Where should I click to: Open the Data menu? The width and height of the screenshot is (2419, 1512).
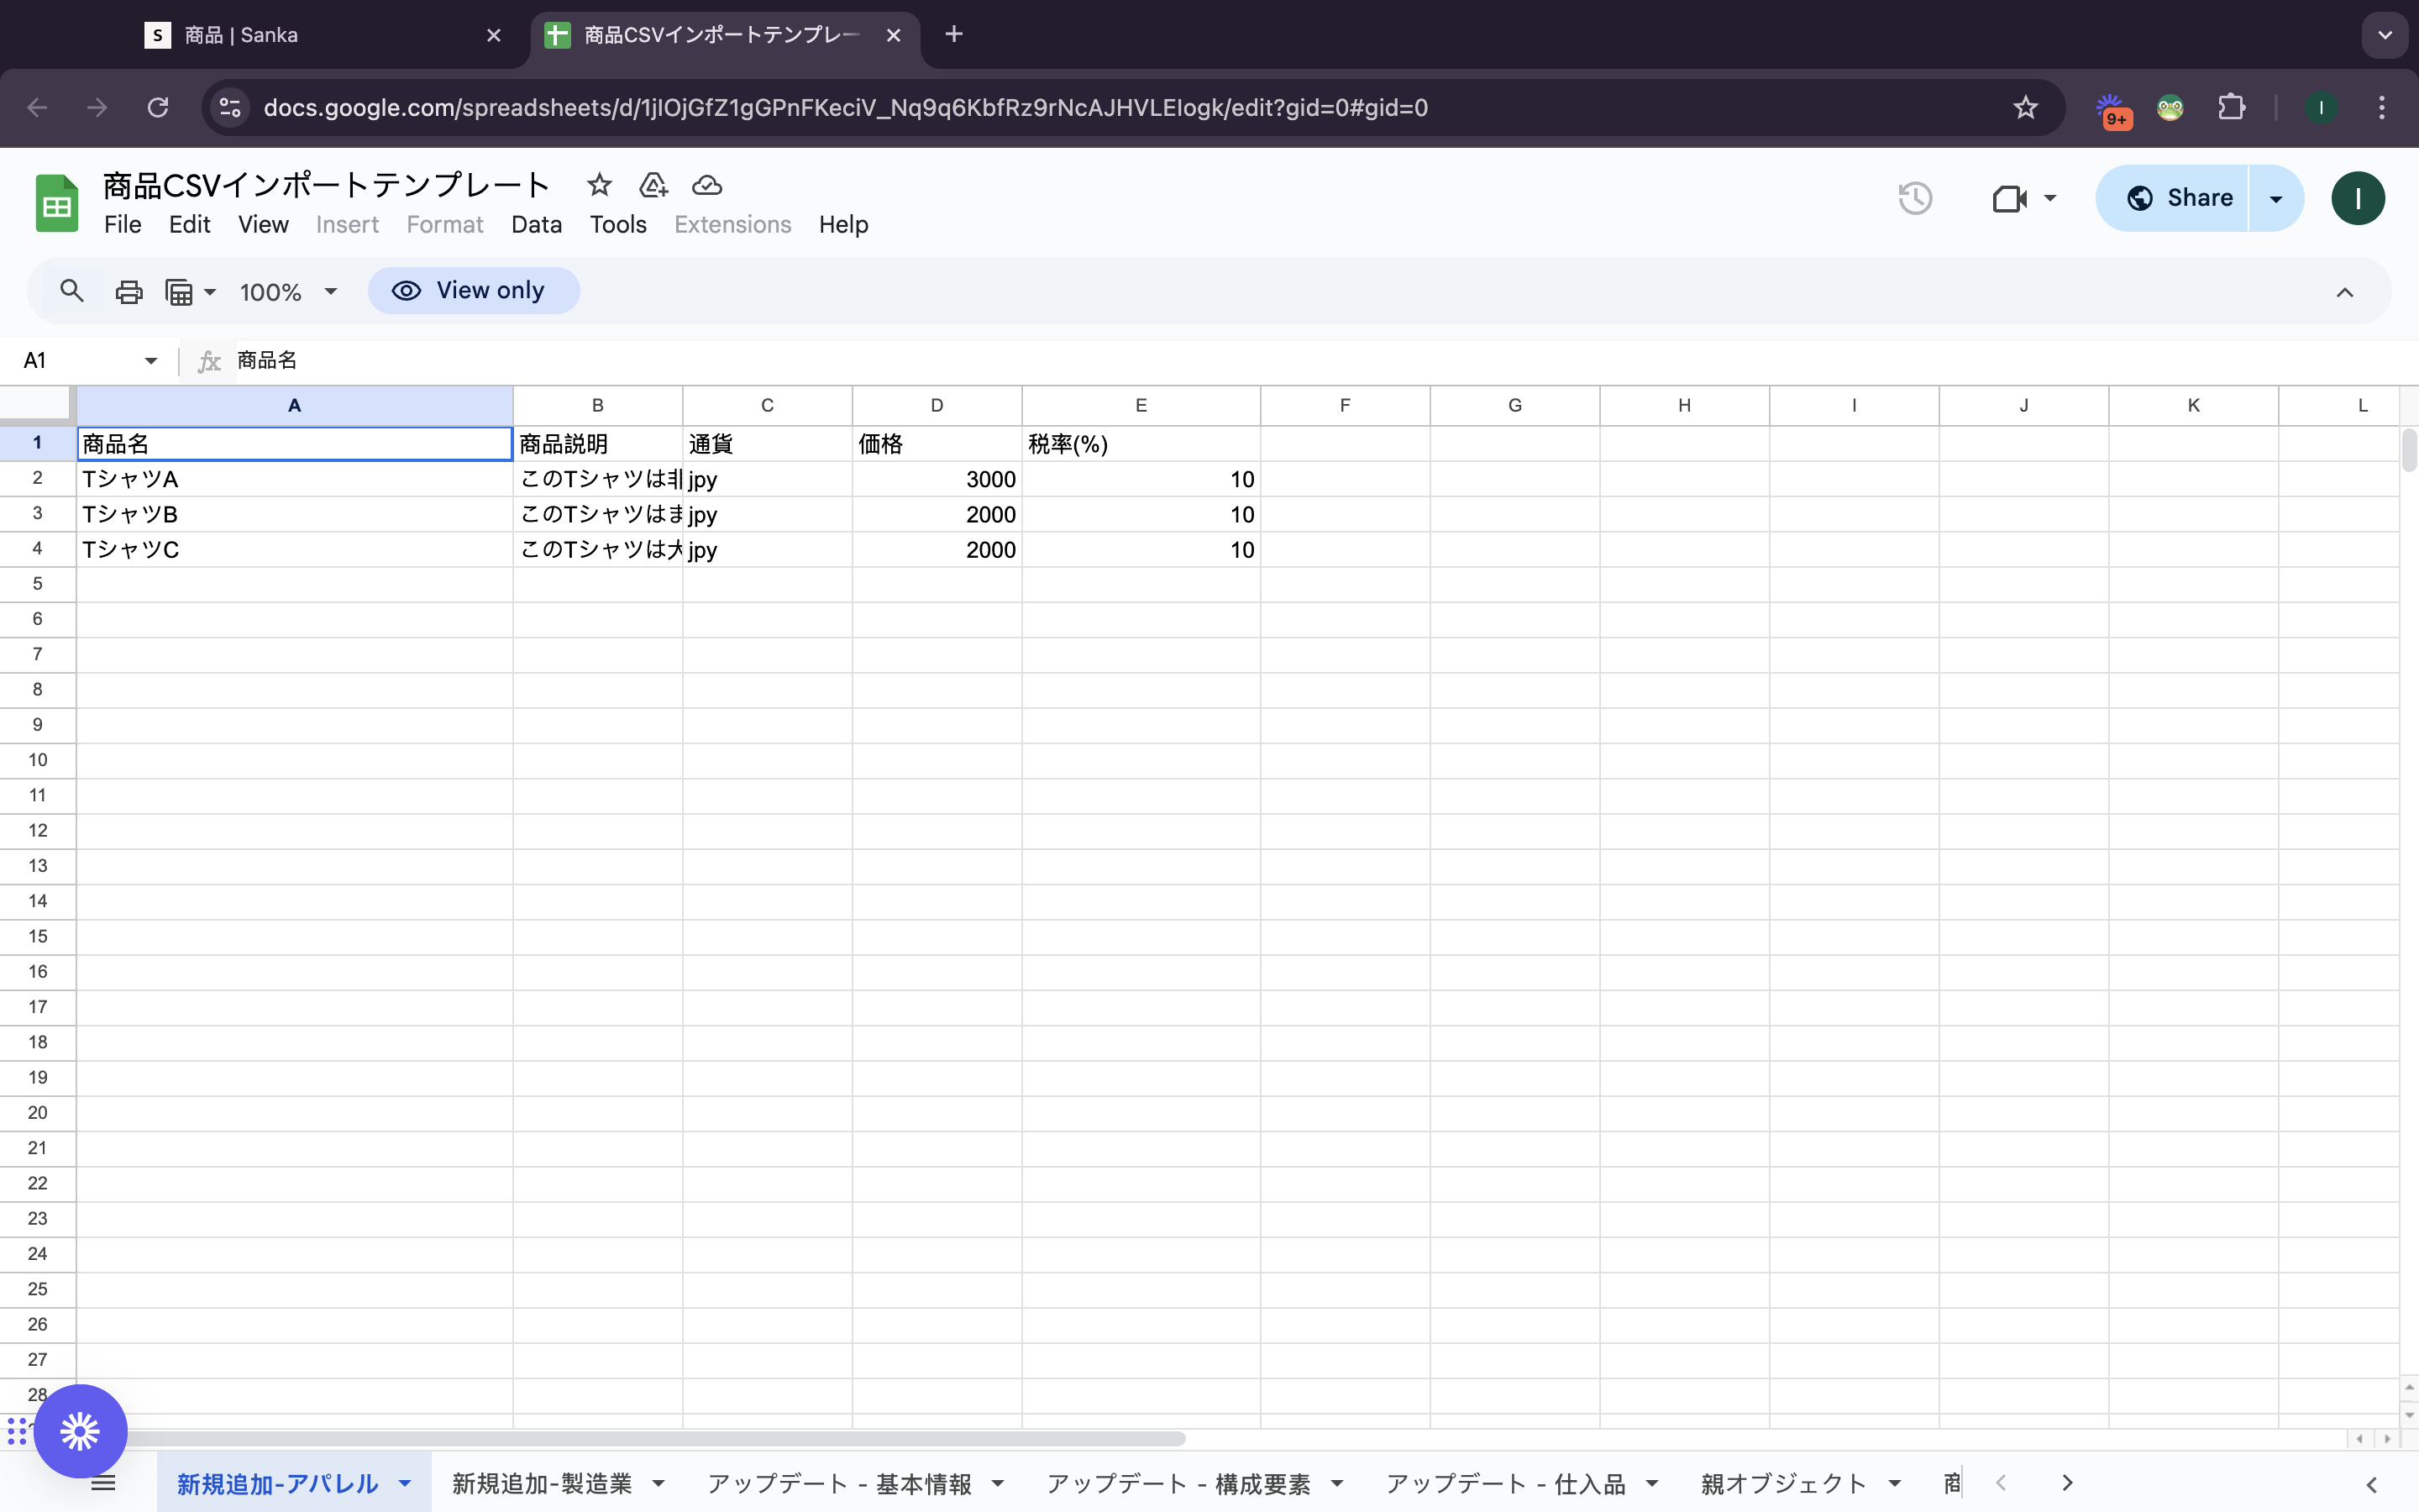[536, 224]
